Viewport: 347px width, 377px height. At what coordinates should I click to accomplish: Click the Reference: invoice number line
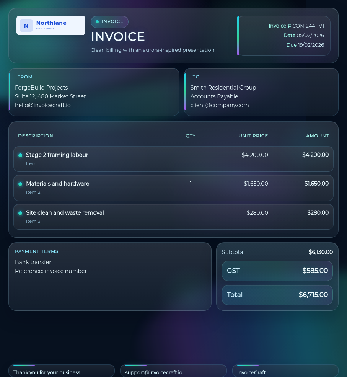[x=51, y=271]
